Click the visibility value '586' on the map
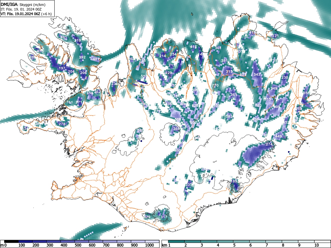The width and height of the screenshot is (331, 248). pos(178,119)
